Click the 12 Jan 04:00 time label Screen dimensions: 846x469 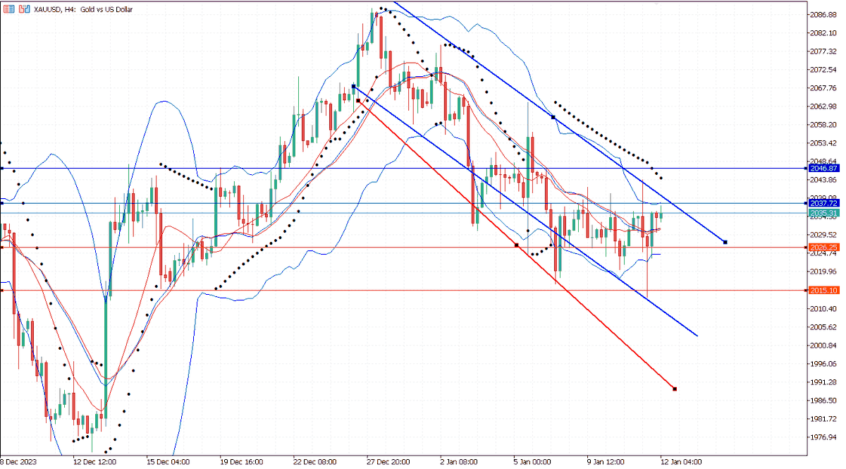(x=681, y=462)
